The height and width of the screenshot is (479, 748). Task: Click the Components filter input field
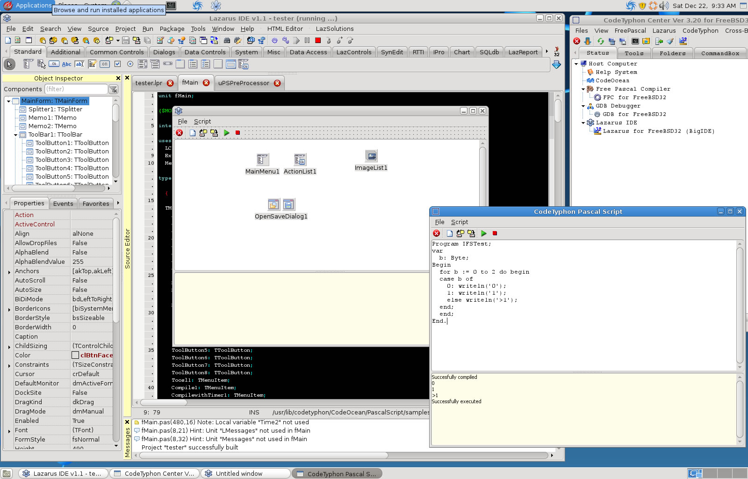tap(76, 89)
